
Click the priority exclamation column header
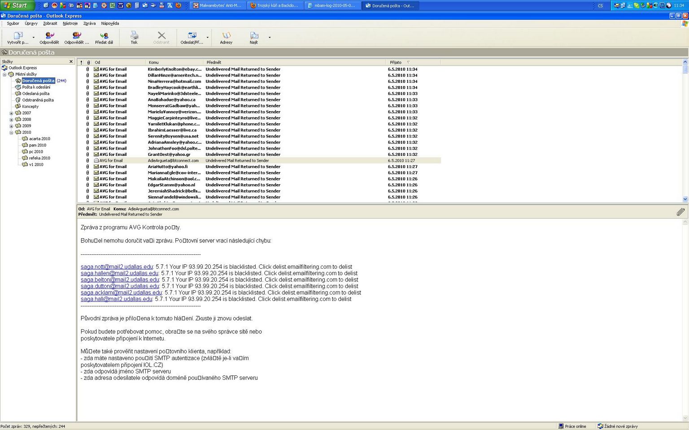[x=81, y=63]
